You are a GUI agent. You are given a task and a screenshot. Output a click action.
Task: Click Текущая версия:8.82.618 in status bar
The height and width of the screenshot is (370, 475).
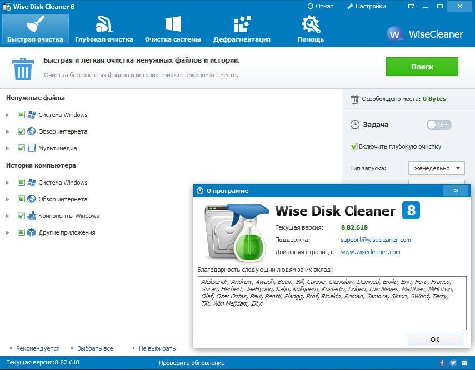click(x=43, y=362)
